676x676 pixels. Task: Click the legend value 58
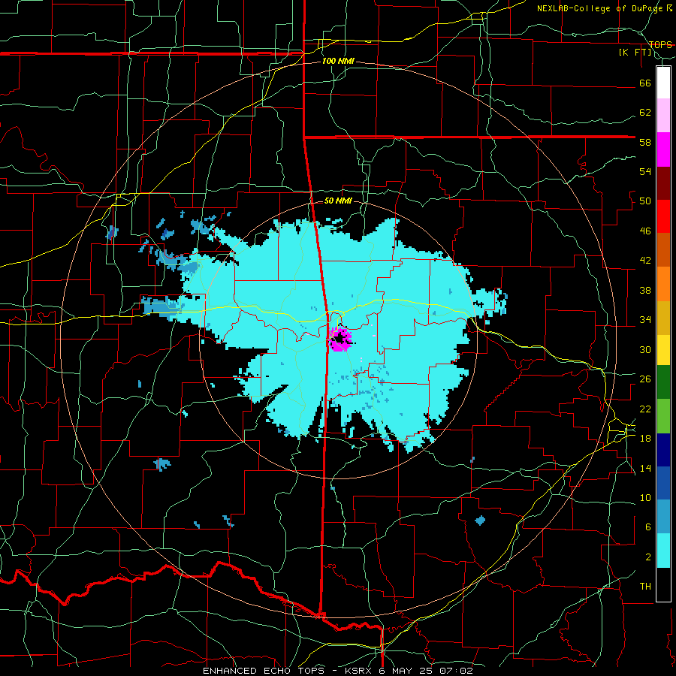click(645, 142)
